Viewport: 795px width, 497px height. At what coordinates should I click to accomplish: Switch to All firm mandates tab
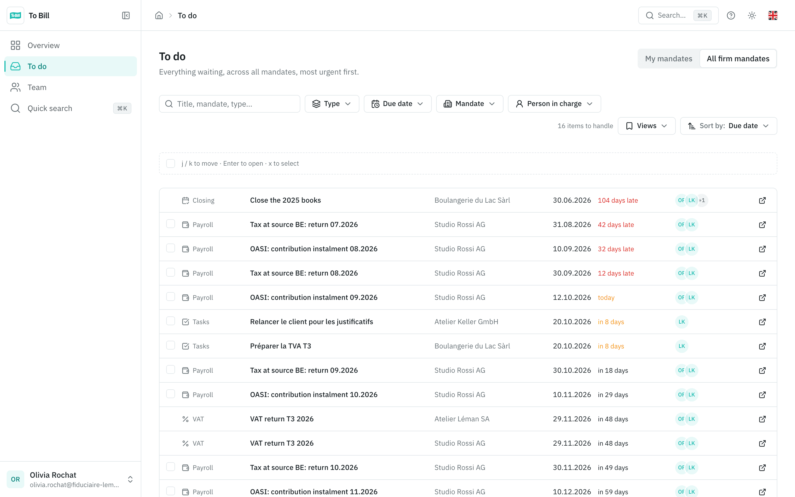pos(738,59)
